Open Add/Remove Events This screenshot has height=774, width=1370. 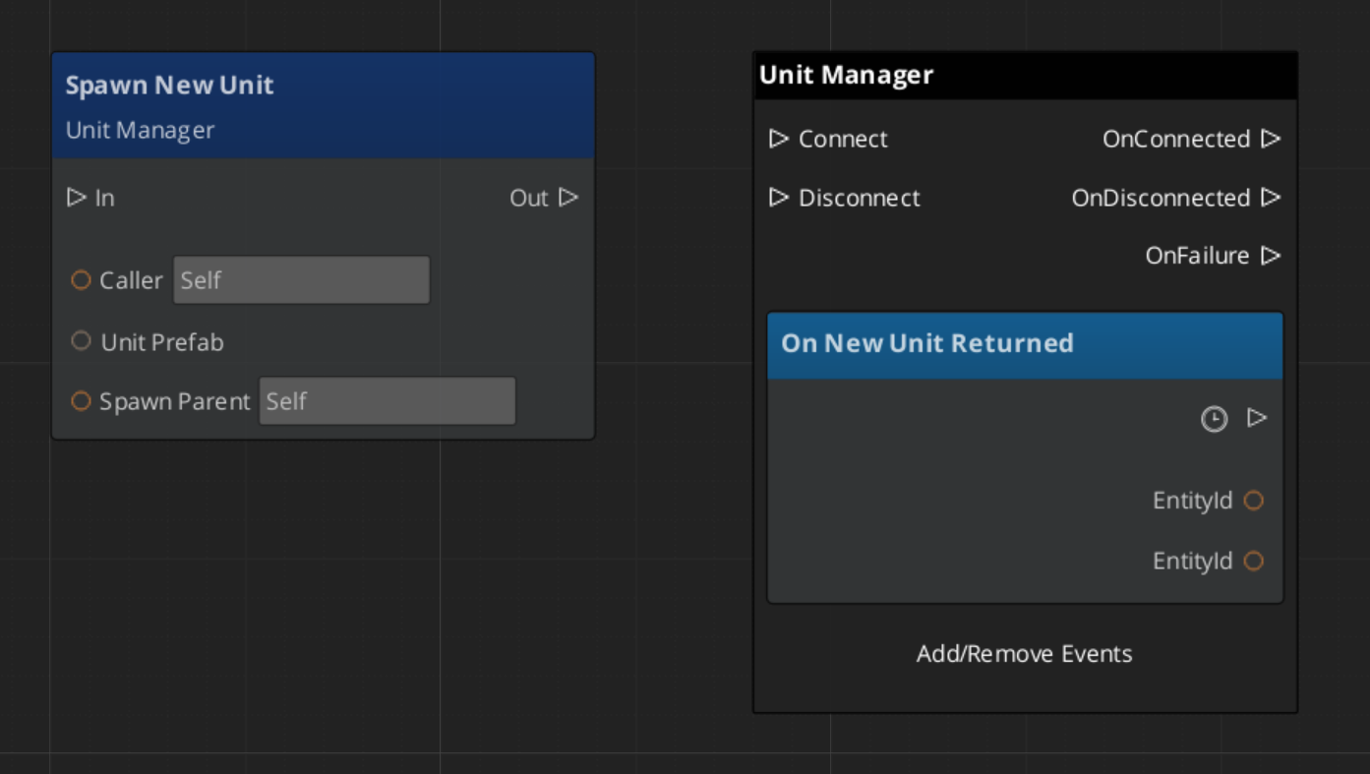[x=1024, y=654]
